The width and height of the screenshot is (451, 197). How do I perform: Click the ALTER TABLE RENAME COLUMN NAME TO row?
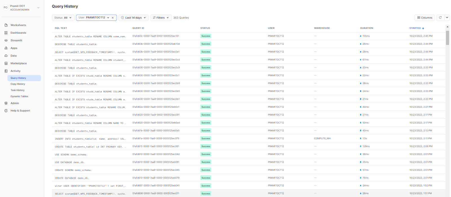pyautogui.click(x=249, y=123)
